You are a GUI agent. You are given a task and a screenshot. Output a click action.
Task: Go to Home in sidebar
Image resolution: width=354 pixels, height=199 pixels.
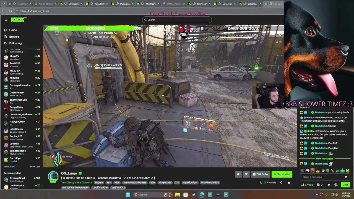(13, 30)
